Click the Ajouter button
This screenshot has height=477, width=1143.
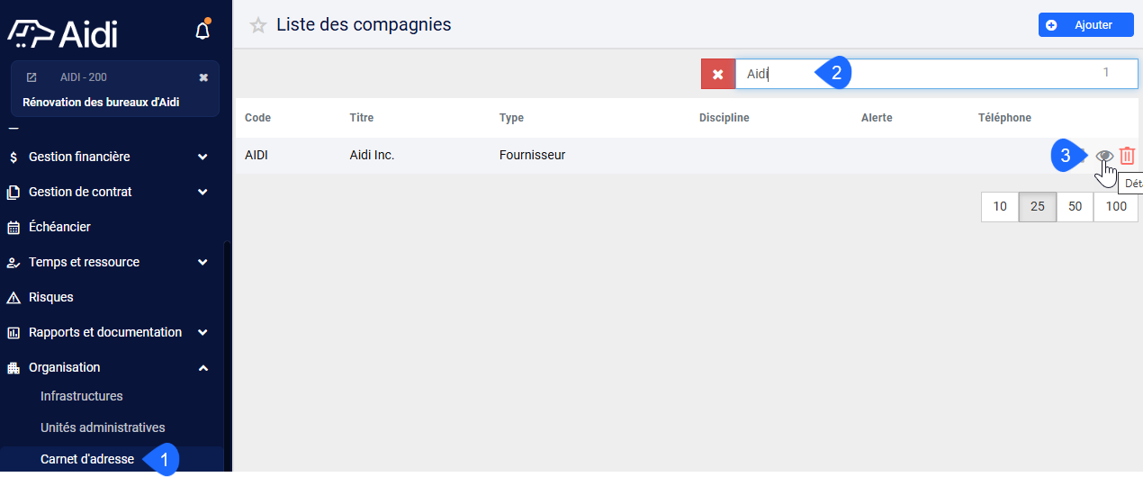pos(1086,25)
